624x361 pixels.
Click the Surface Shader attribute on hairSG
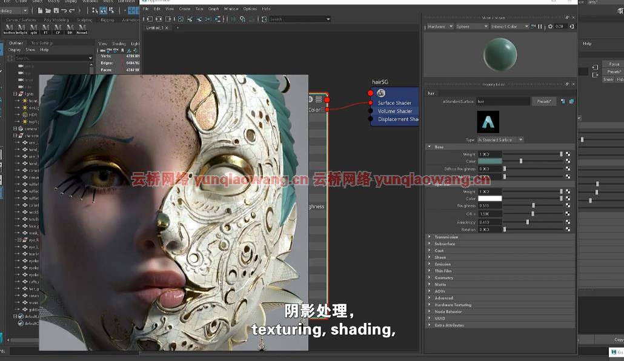click(394, 103)
